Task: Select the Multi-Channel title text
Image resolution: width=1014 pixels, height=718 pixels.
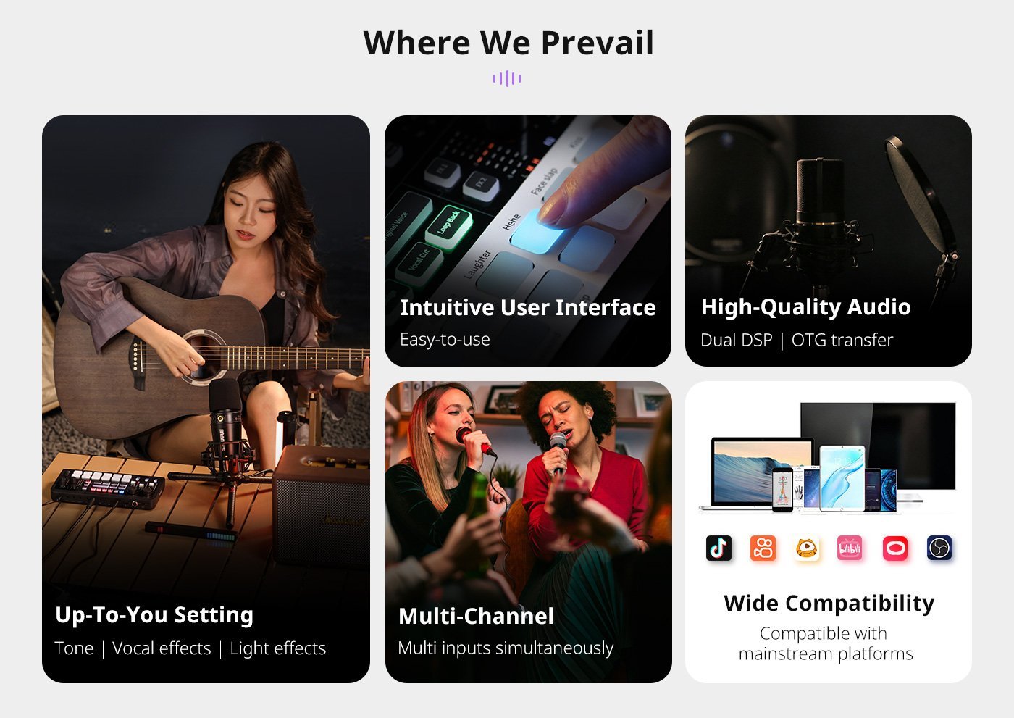Action: pos(476,616)
